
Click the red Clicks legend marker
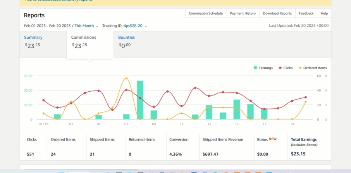pos(280,68)
